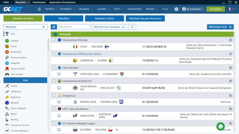Mark the Orange Cup checkbox
The image size is (239, 134).
click(x=54, y=95)
